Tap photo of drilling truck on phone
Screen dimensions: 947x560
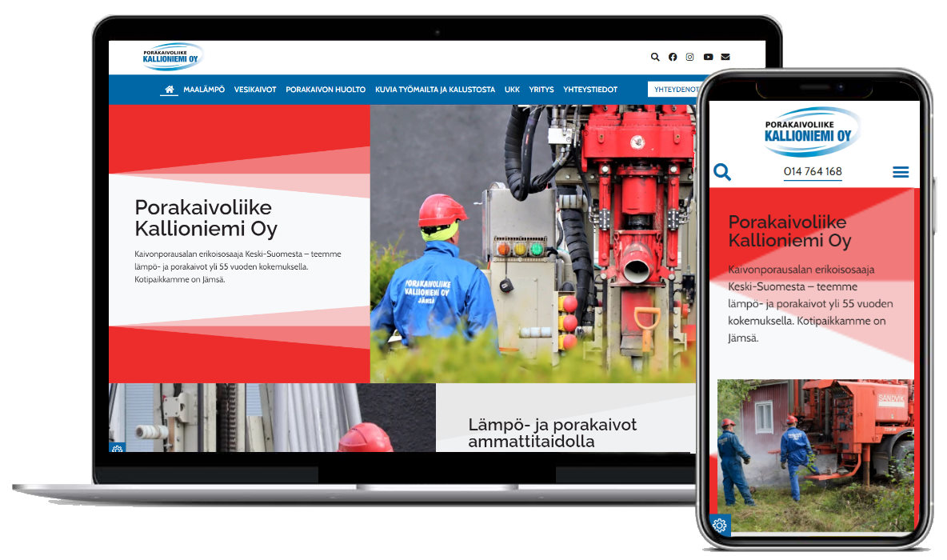[x=815, y=455]
